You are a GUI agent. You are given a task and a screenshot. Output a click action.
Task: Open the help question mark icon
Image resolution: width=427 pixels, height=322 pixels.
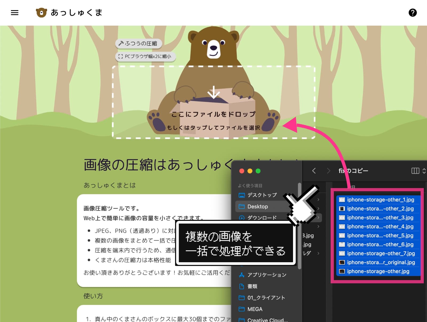(413, 13)
